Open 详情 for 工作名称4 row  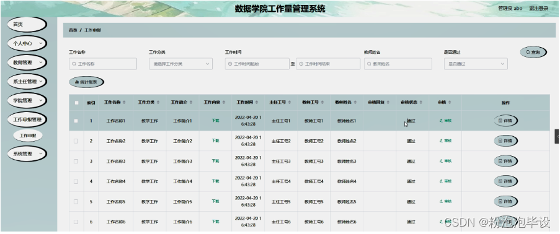(505, 181)
